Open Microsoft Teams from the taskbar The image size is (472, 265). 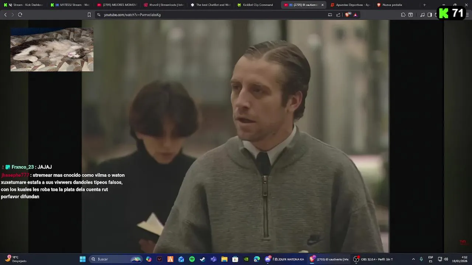pos(214,259)
